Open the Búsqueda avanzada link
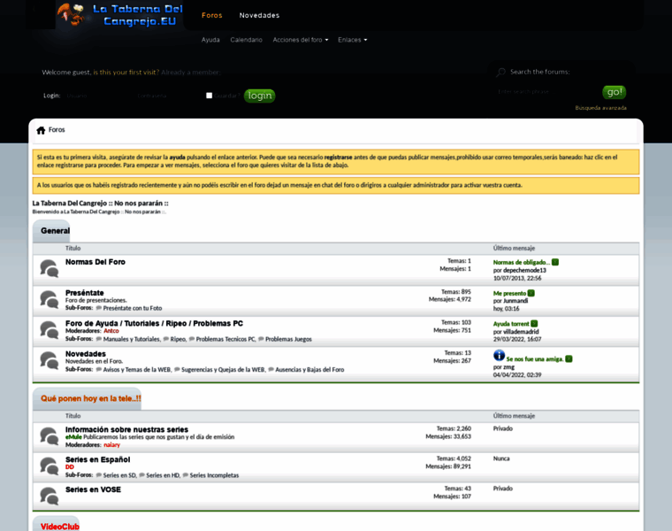 pyautogui.click(x=601, y=108)
